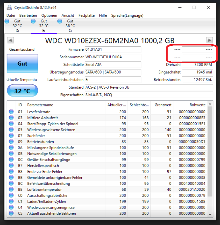This screenshot has width=220, height=225.
Task: Go to previous disk with left arrow
Action: (x=11, y=40)
